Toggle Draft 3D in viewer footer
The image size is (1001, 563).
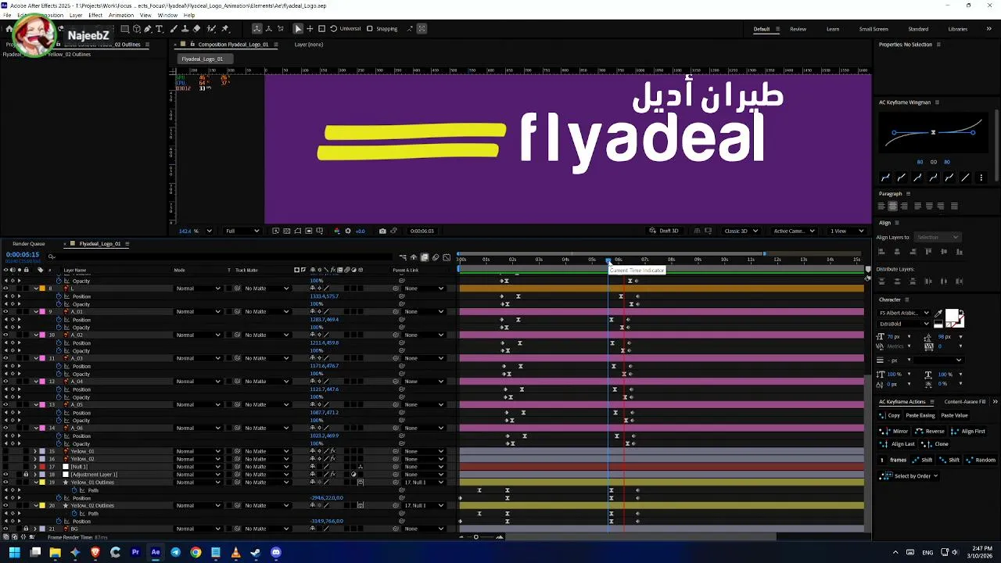pyautogui.click(x=664, y=231)
